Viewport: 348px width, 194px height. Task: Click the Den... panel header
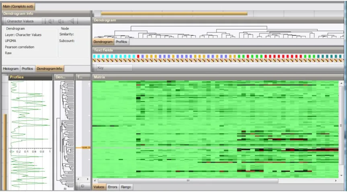pos(64,77)
